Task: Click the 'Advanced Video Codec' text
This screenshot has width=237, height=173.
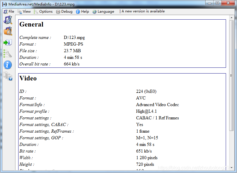Action: pyautogui.click(x=157, y=105)
